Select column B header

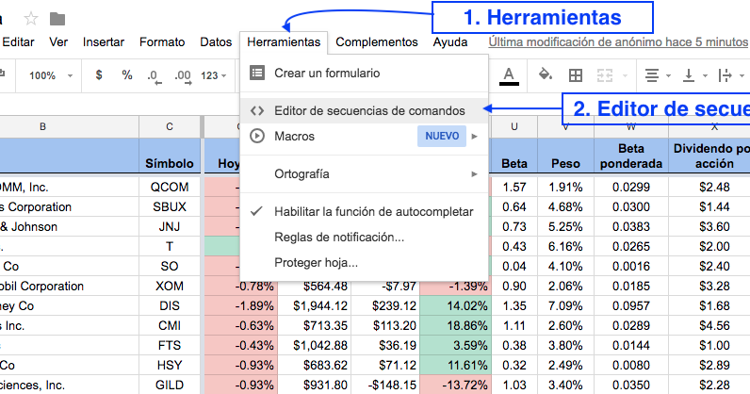click(69, 126)
